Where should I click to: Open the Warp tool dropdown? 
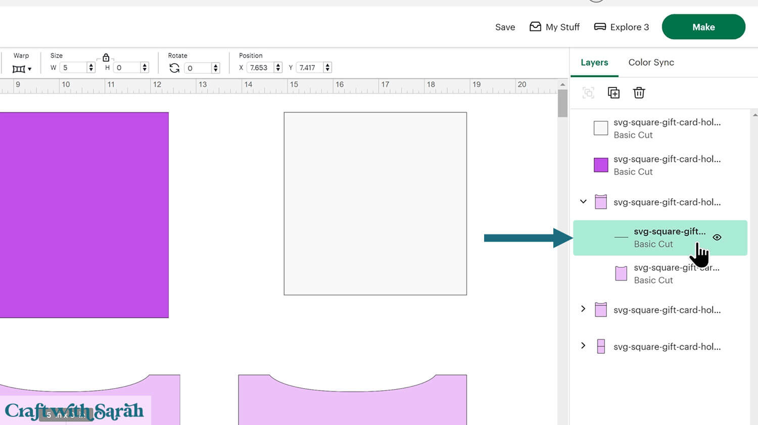click(x=22, y=69)
